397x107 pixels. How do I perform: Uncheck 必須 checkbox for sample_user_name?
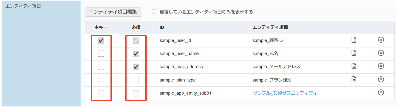click(136, 54)
